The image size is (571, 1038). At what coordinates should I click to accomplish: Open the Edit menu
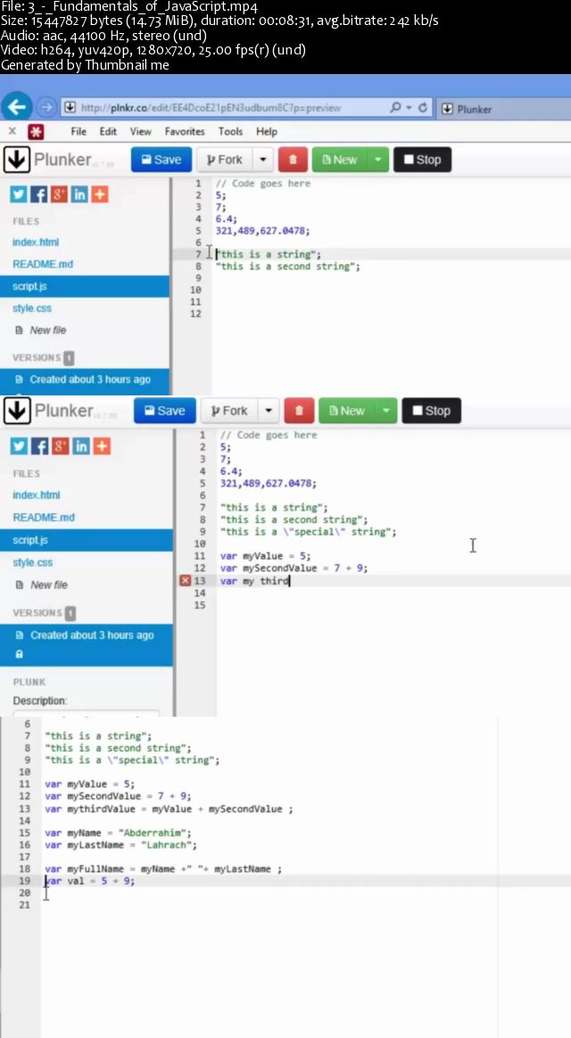click(108, 131)
